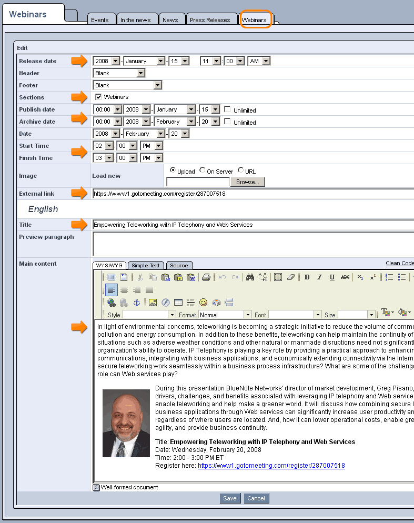Click the underline icon
The width and height of the screenshot is (414, 523).
332,277
